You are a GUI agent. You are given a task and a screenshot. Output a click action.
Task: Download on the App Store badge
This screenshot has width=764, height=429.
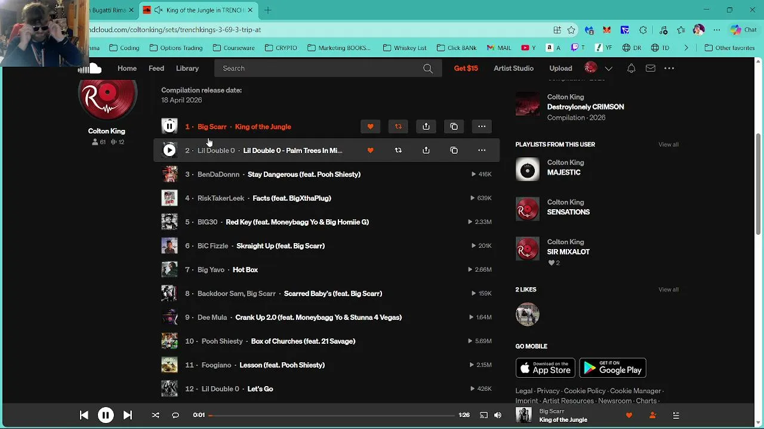tap(546, 368)
